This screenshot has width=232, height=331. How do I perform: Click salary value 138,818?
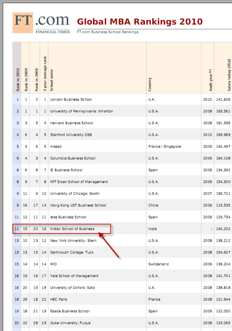tap(223, 287)
